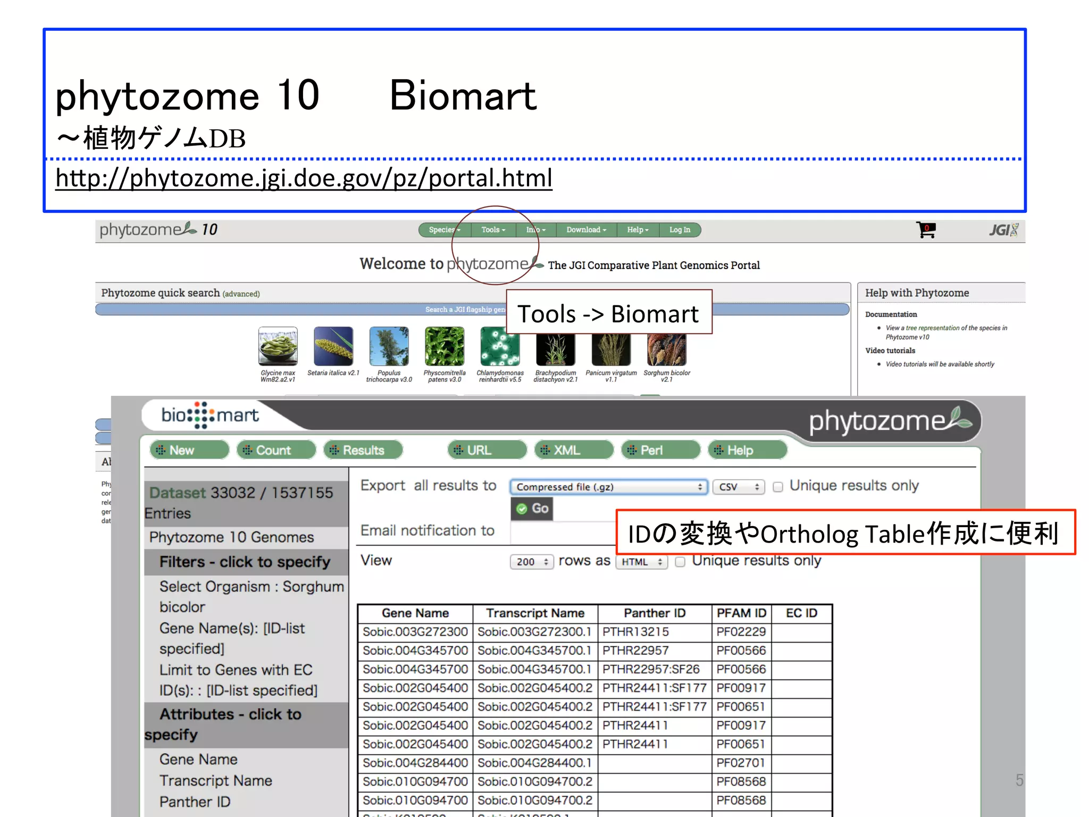This screenshot has height=817, width=1089.
Task: Open the Download menu
Action: [x=587, y=230]
